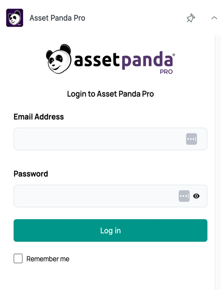Open password manager icon in Password field

(x=184, y=196)
